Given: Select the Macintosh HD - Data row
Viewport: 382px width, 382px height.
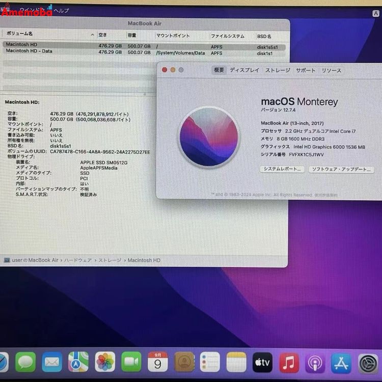Looking at the screenshot, I should pyautogui.click(x=144, y=52).
